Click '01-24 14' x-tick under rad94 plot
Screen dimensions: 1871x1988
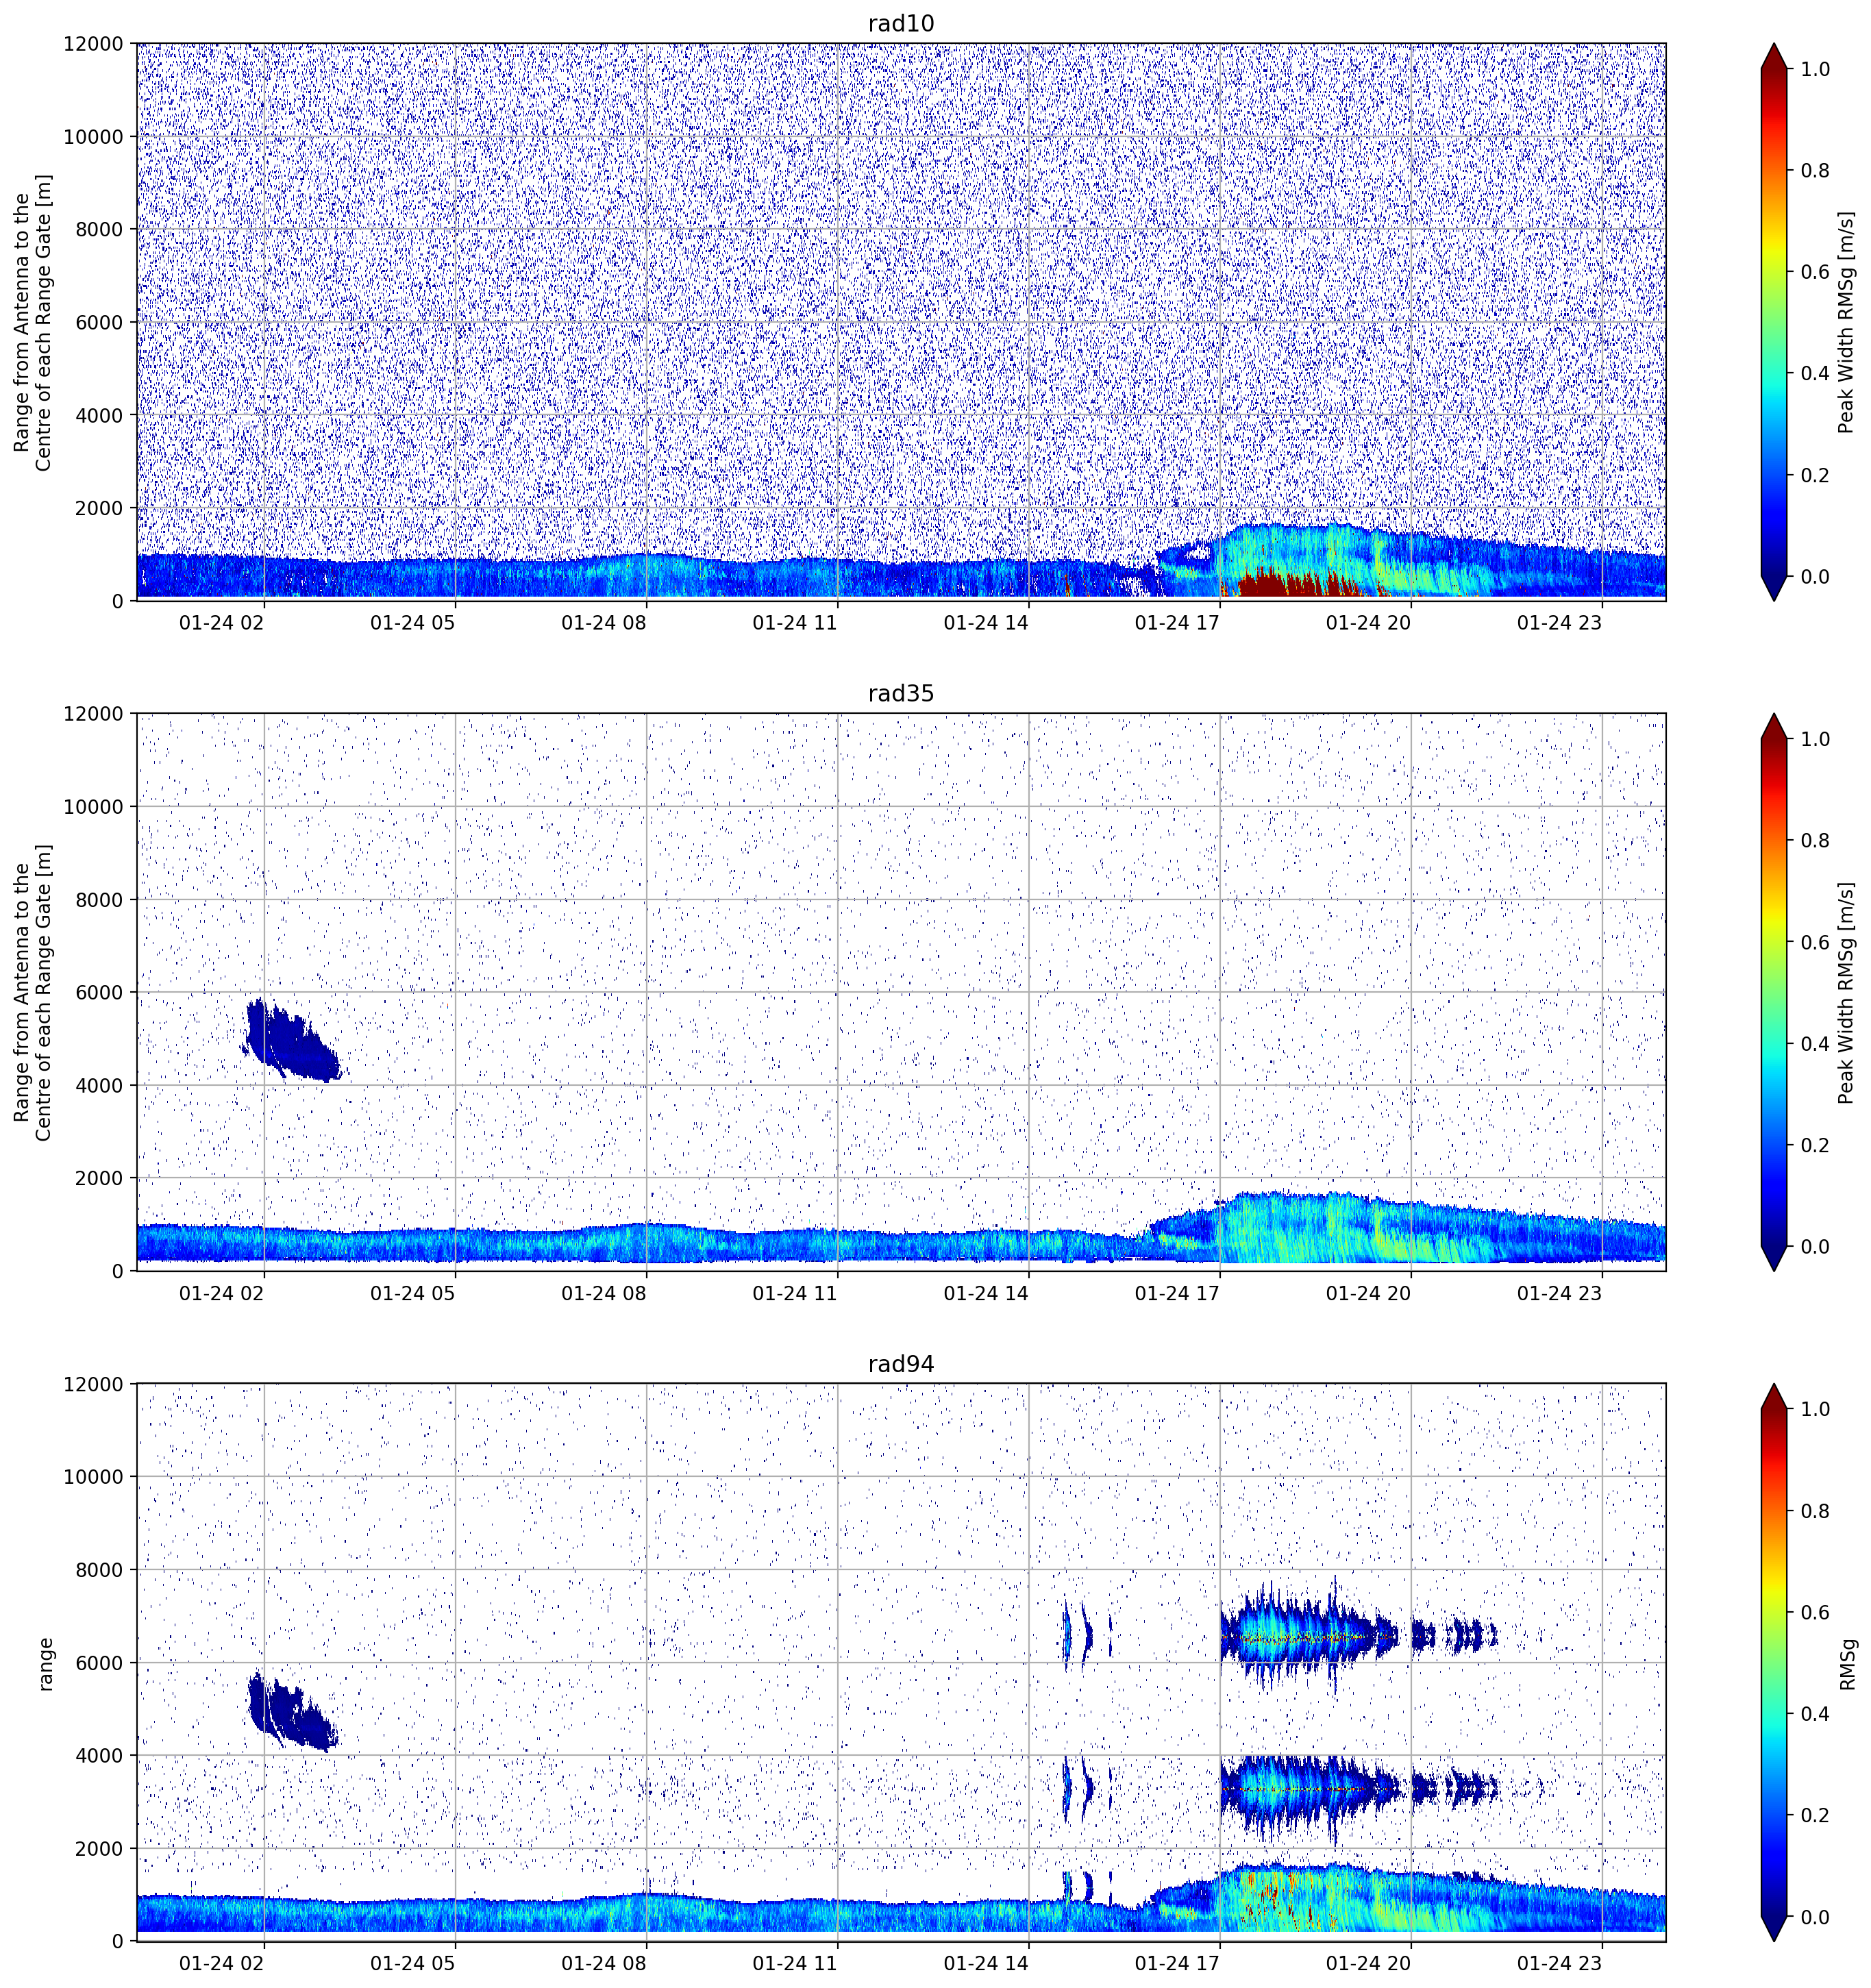point(986,1963)
